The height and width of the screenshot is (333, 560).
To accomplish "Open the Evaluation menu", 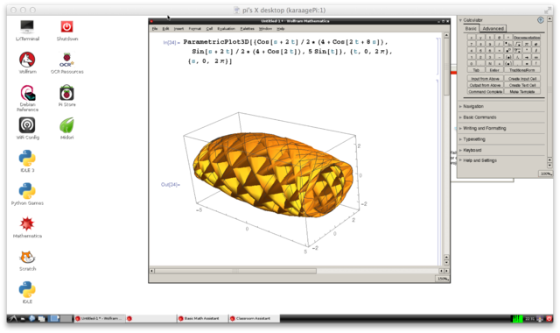I will coord(226,29).
